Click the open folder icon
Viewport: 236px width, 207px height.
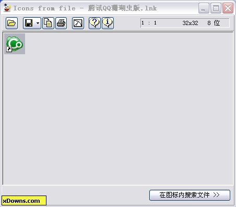pyautogui.click(x=11, y=23)
